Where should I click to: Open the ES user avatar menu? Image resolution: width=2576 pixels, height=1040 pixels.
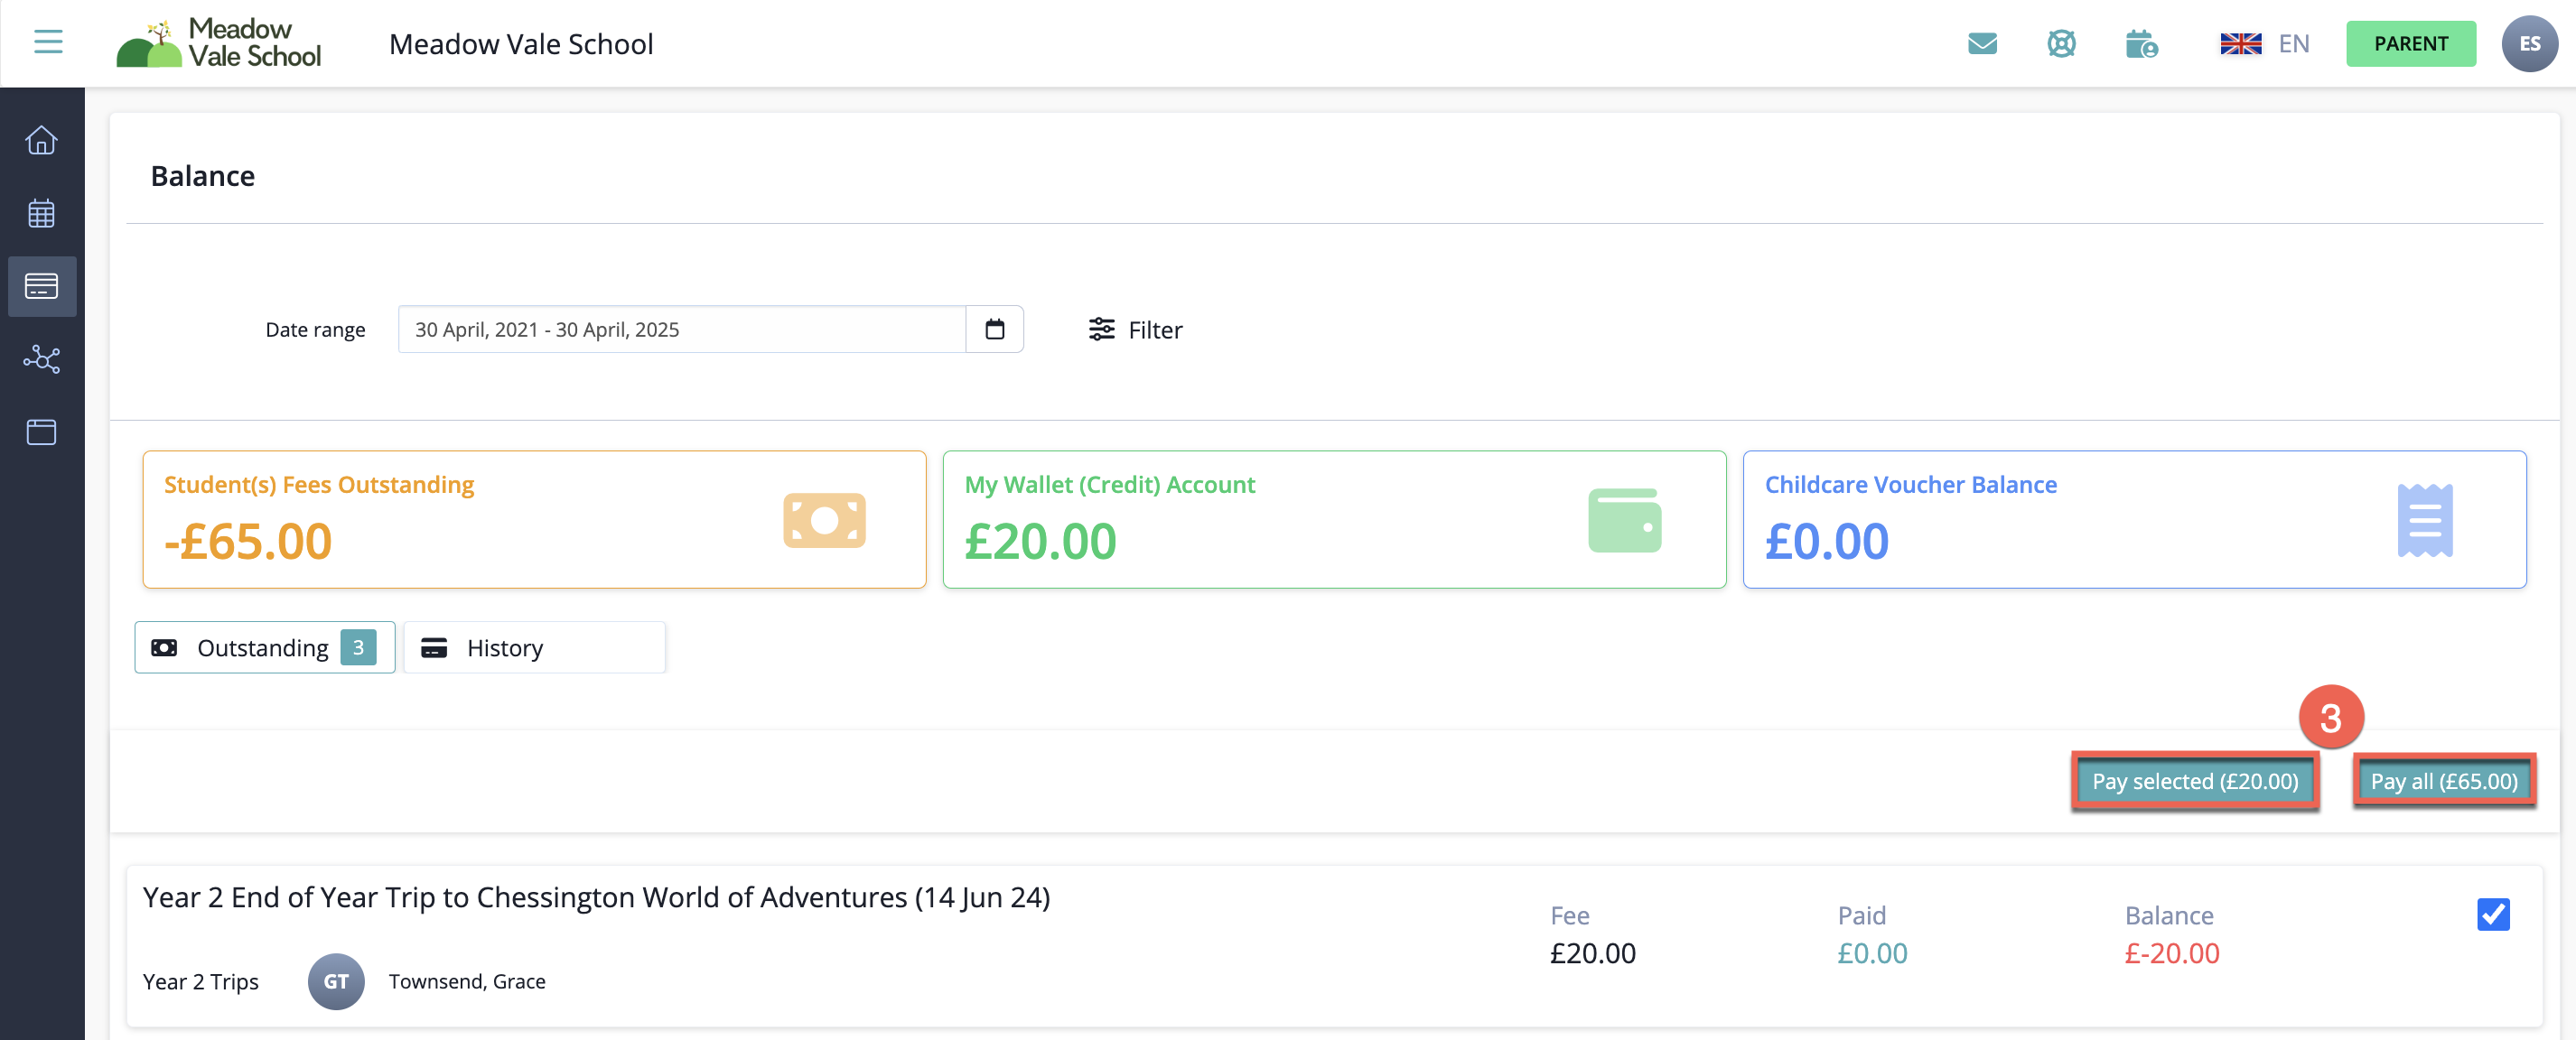coord(2529,44)
